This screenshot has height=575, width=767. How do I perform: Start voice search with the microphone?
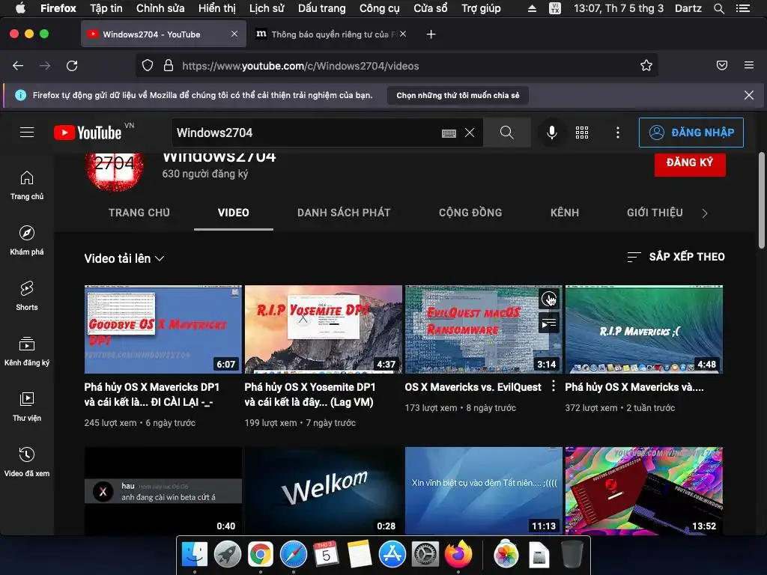tap(552, 133)
